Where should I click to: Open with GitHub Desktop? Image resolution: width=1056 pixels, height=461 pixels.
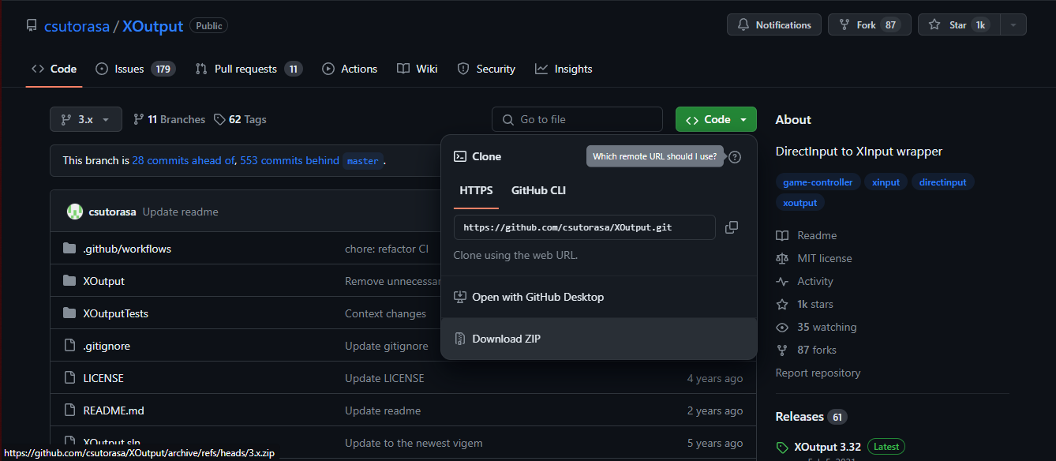pos(537,298)
